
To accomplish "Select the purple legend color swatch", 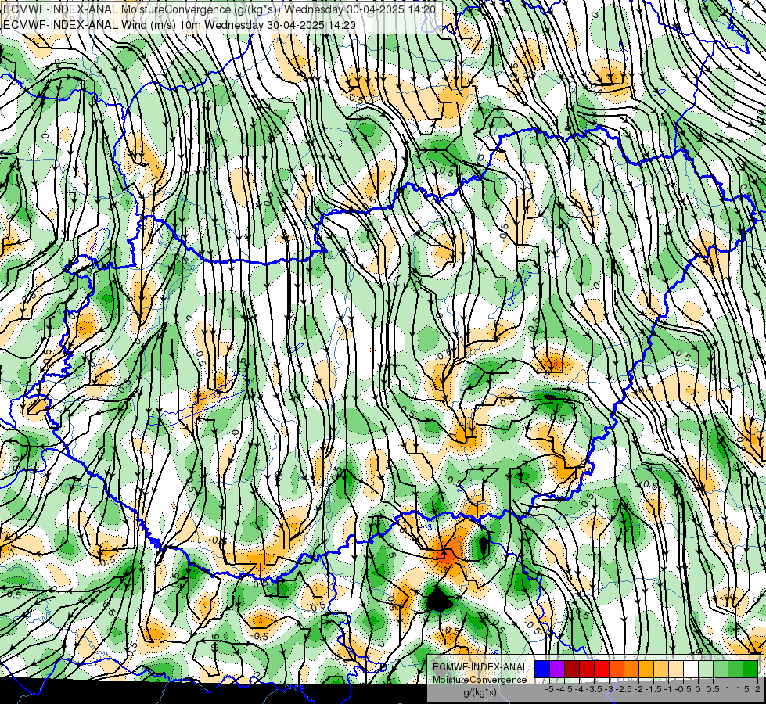I will pos(557,670).
